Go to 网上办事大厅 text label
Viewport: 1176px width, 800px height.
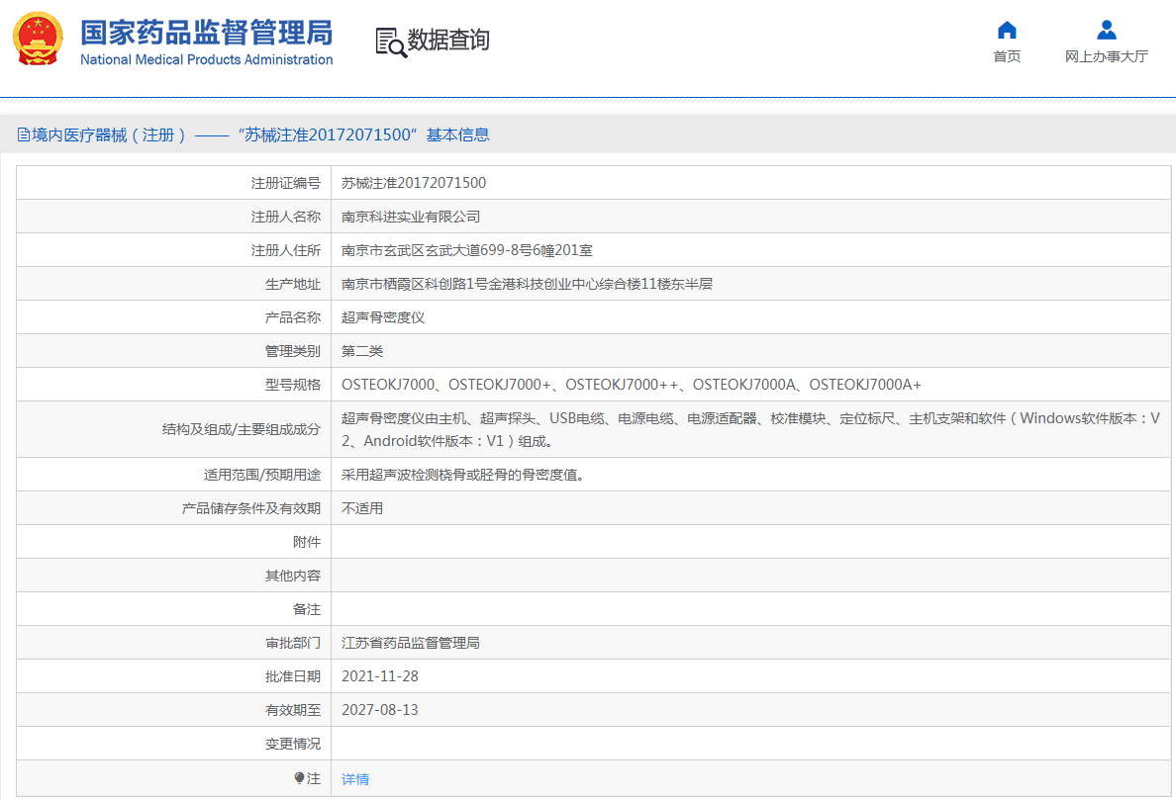click(1106, 56)
